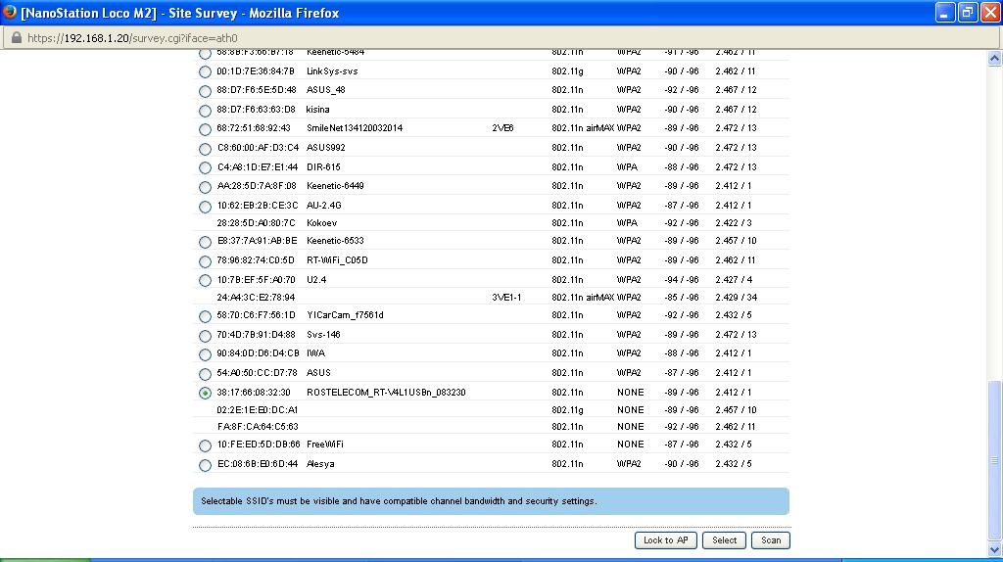Select the ASUS_48 network radio button

205,91
